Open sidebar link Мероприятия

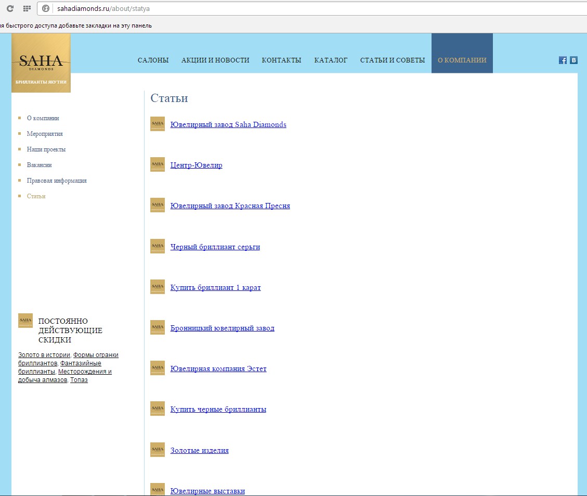(x=45, y=134)
